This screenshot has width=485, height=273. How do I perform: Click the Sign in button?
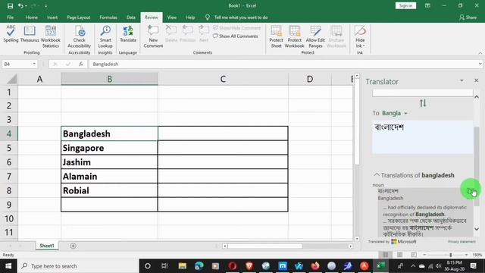point(405,5)
